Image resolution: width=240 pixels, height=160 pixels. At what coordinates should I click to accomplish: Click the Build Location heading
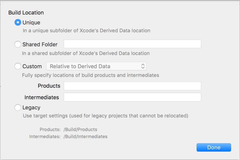(26, 13)
